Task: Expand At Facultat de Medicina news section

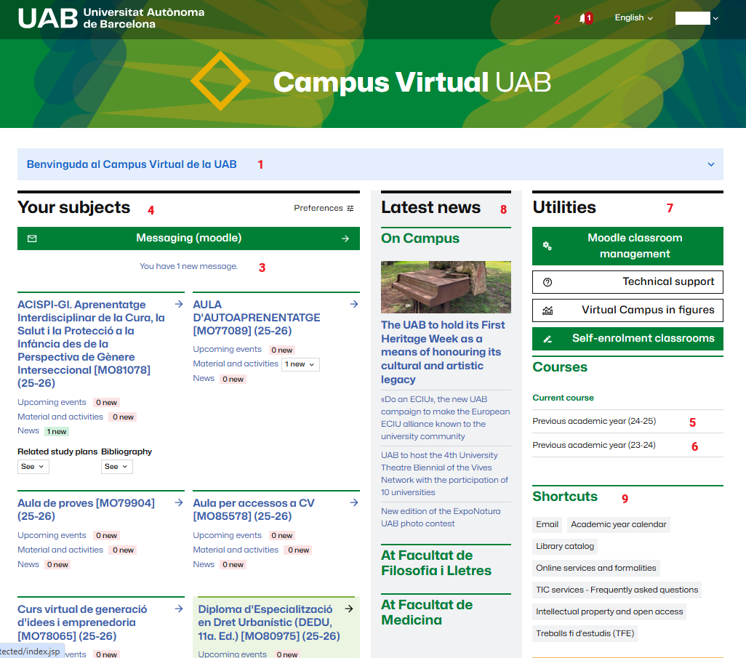Action: [427, 612]
